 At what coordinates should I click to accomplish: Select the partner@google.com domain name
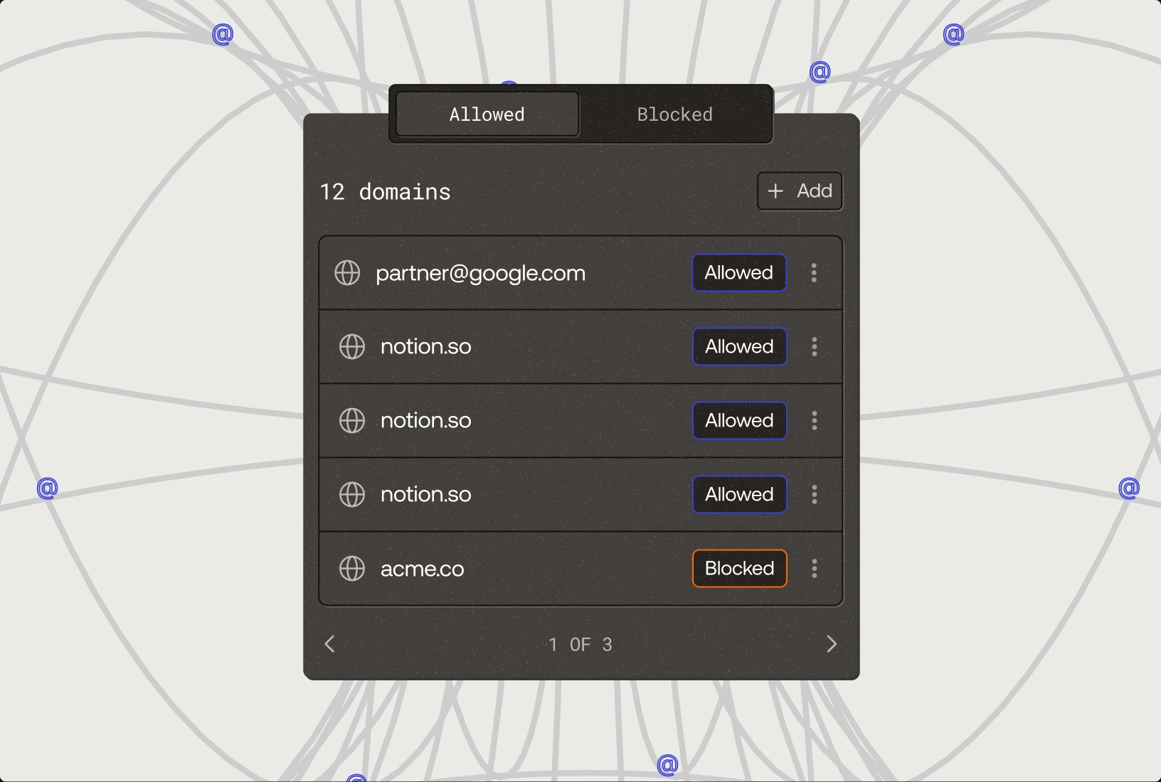481,274
